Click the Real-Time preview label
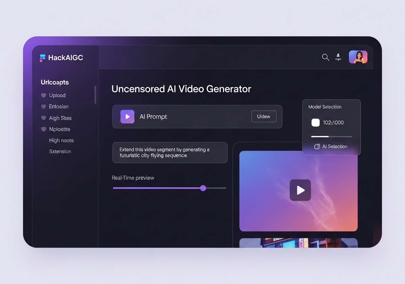The width and height of the screenshot is (405, 284). point(133,178)
